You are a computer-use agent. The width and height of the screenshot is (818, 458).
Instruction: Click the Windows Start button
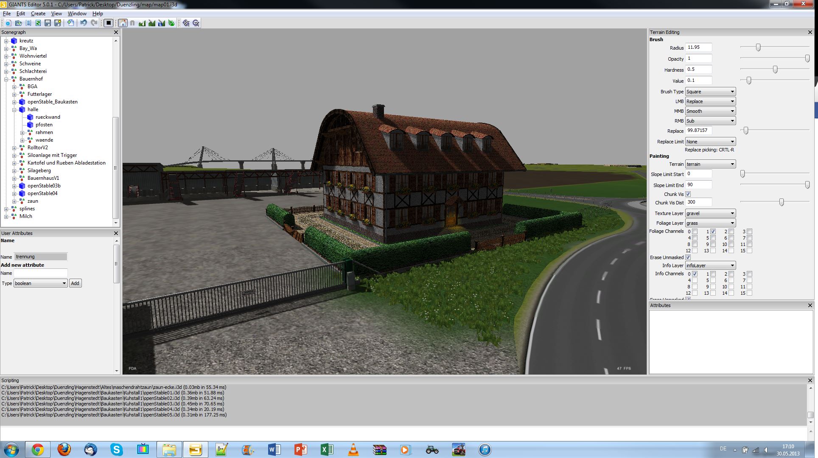(11, 450)
